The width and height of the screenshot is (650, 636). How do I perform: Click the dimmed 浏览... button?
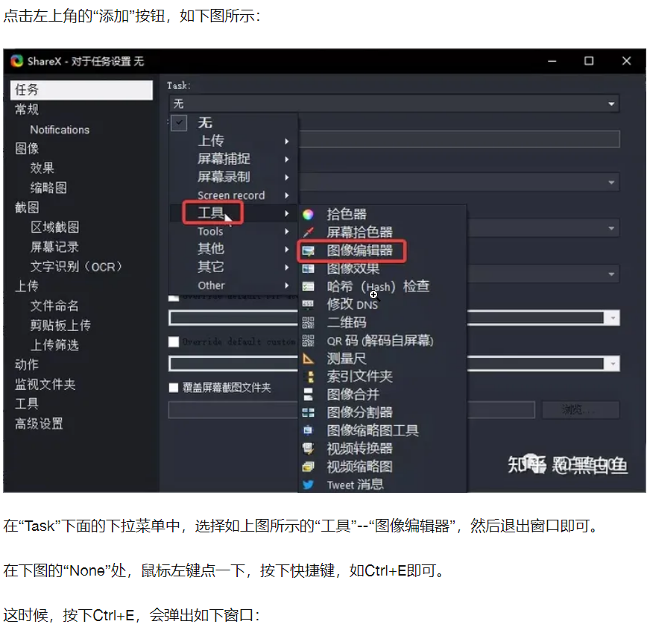581,409
